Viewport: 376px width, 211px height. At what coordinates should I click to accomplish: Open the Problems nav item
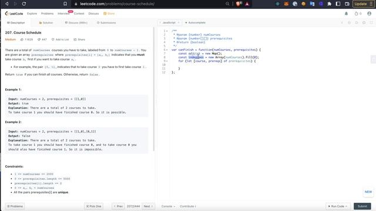tap(47, 13)
